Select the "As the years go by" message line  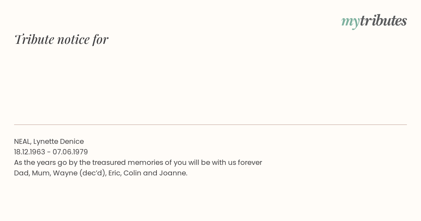coord(138,163)
